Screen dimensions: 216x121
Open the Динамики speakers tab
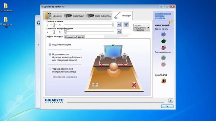coord(53,16)
